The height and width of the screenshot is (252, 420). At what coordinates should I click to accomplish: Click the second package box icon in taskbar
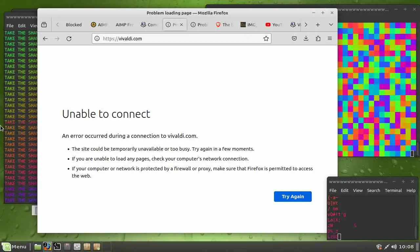pos(97,246)
